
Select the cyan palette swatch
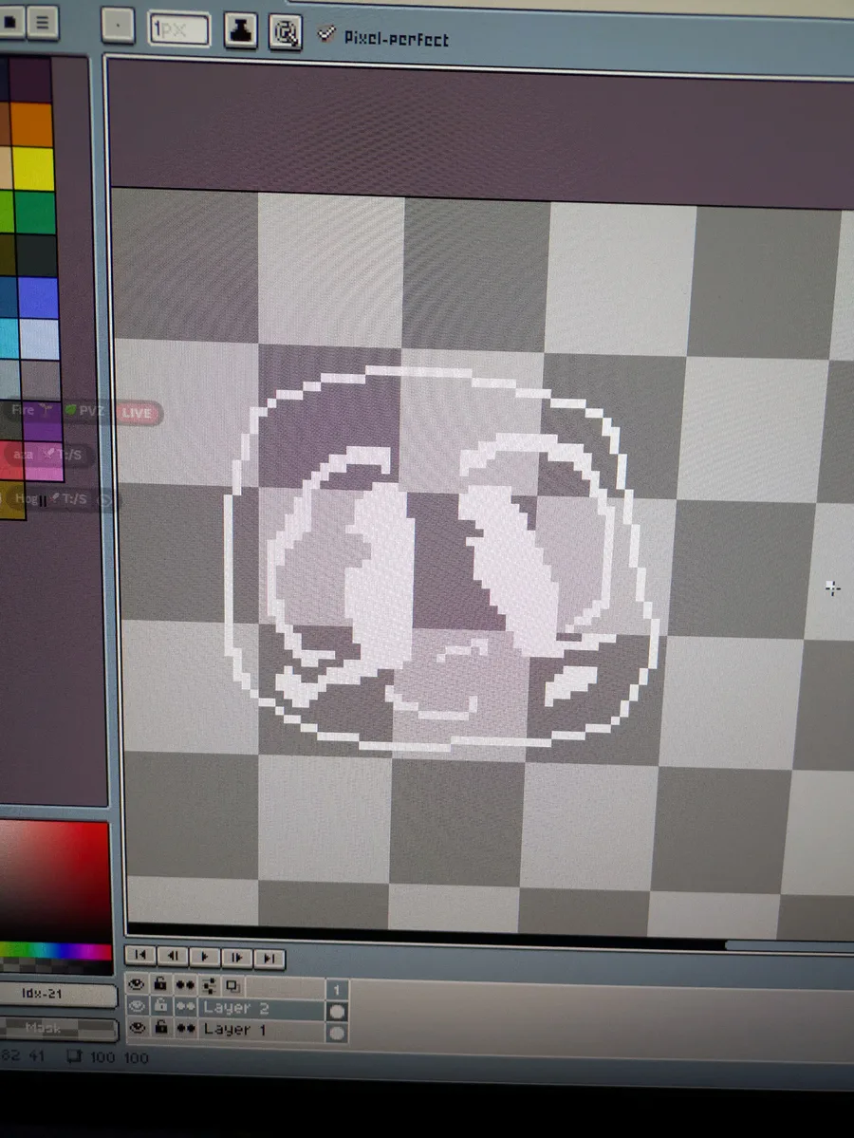(9, 339)
